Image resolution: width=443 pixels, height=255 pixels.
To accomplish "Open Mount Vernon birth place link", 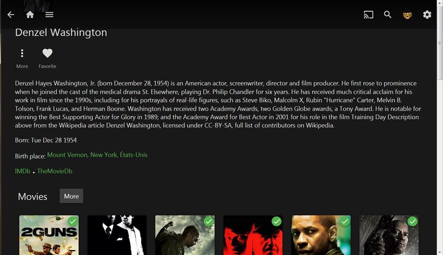I will tap(97, 155).
